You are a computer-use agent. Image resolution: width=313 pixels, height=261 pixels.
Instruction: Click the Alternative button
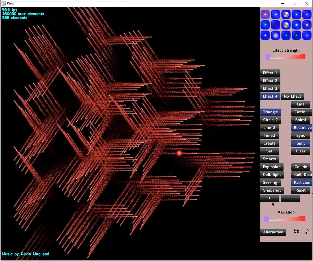[x=273, y=232]
